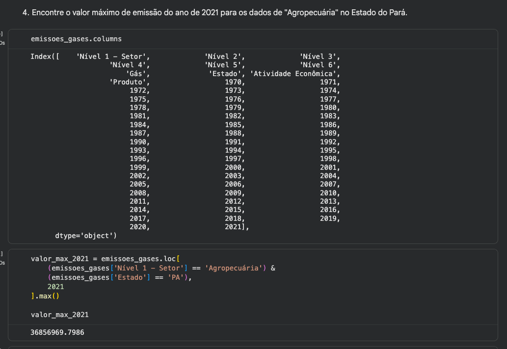
Task: Click the 1985 value in column list
Action: click(x=233, y=125)
